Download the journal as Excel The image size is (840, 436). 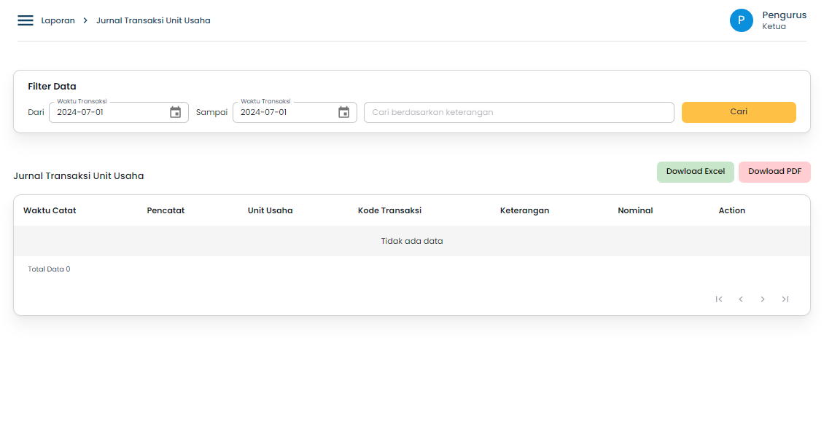695,172
